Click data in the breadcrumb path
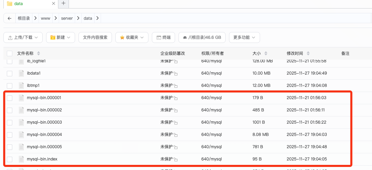The height and width of the screenshot is (170, 372). pyautogui.click(x=88, y=18)
